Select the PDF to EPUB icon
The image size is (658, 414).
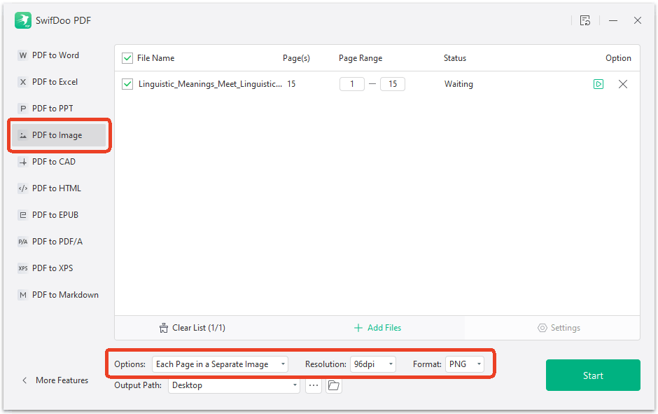(23, 215)
